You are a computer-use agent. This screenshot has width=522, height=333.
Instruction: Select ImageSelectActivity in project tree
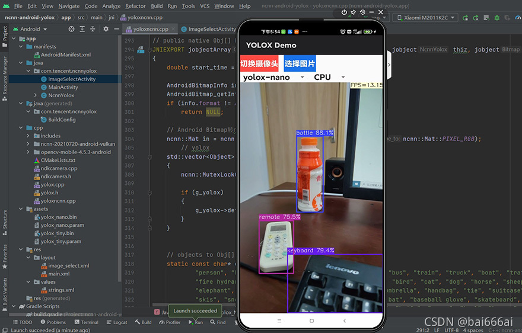(x=65, y=79)
